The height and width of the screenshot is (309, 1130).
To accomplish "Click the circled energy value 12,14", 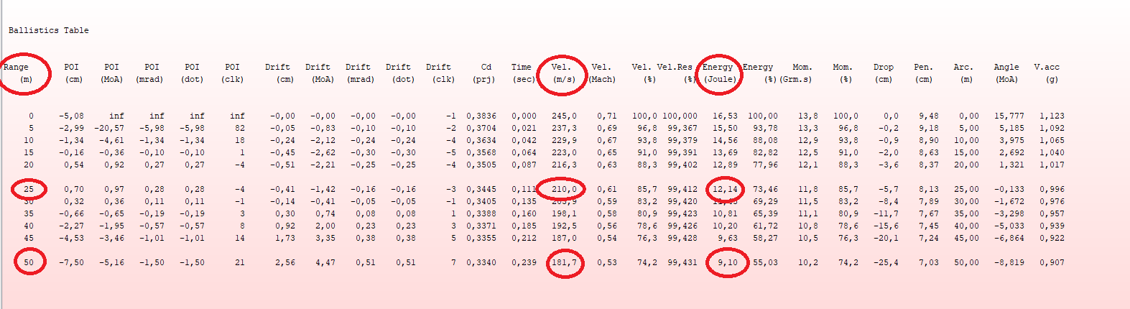I will (x=725, y=190).
